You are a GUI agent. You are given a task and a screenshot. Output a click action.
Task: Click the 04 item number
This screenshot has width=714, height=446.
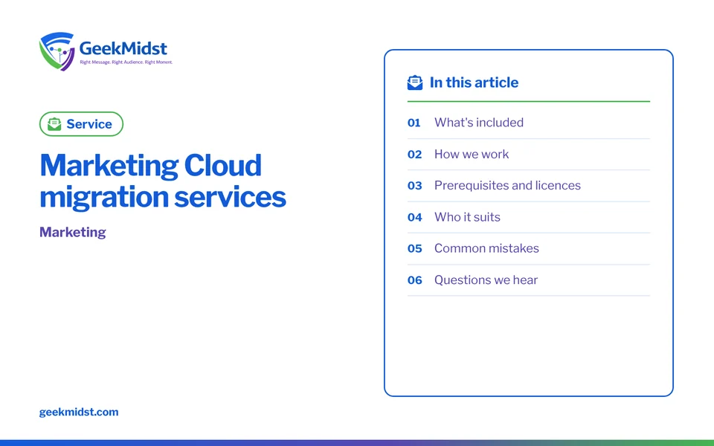click(414, 217)
